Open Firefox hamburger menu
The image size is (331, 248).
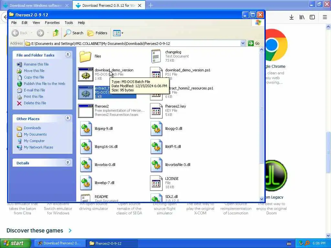pyautogui.click(x=325, y=17)
